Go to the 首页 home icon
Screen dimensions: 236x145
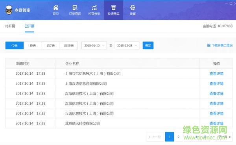[x=56, y=7]
